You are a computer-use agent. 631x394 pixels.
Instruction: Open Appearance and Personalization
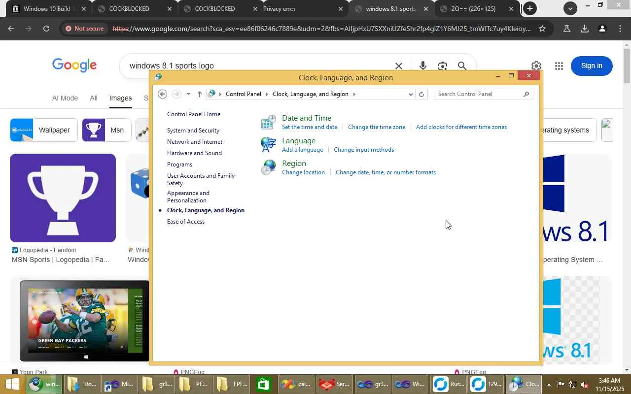click(x=188, y=197)
